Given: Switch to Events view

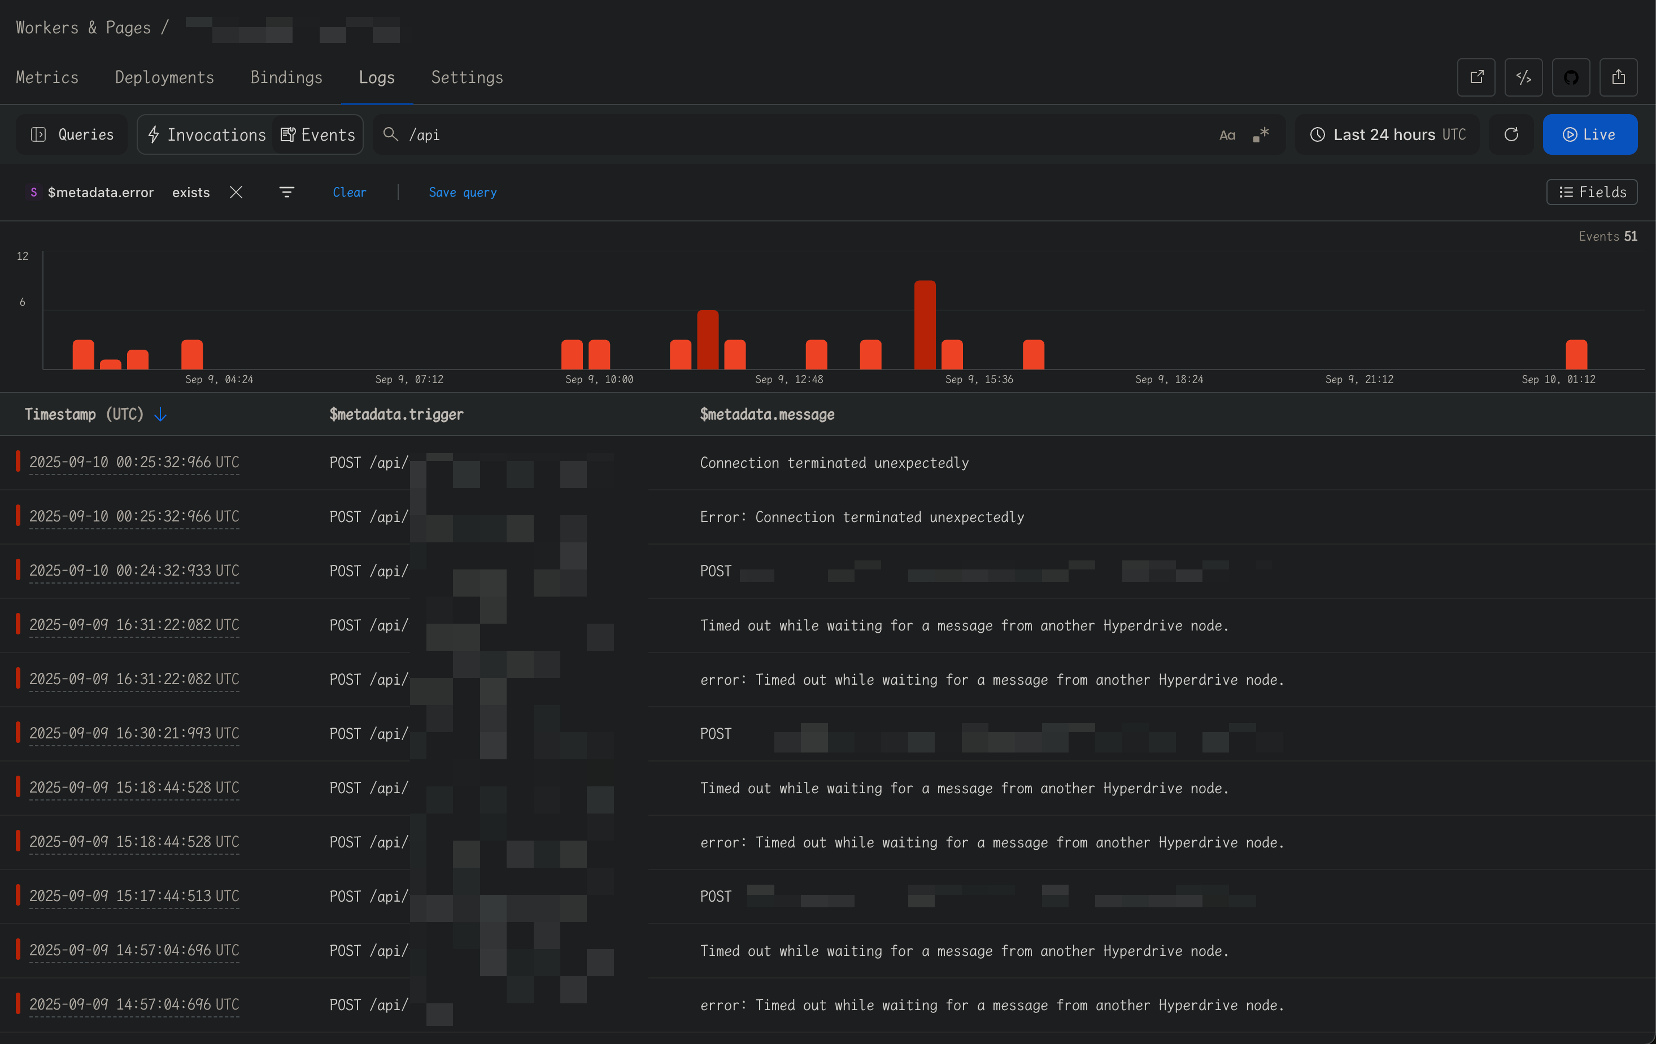Looking at the screenshot, I should (318, 135).
